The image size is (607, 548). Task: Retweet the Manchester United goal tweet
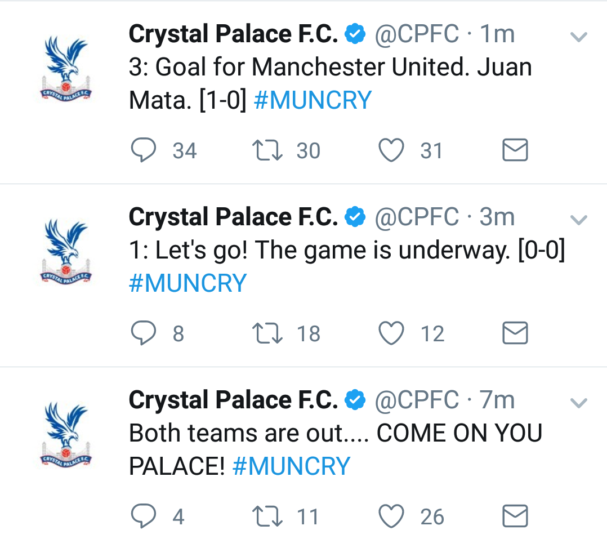267,150
